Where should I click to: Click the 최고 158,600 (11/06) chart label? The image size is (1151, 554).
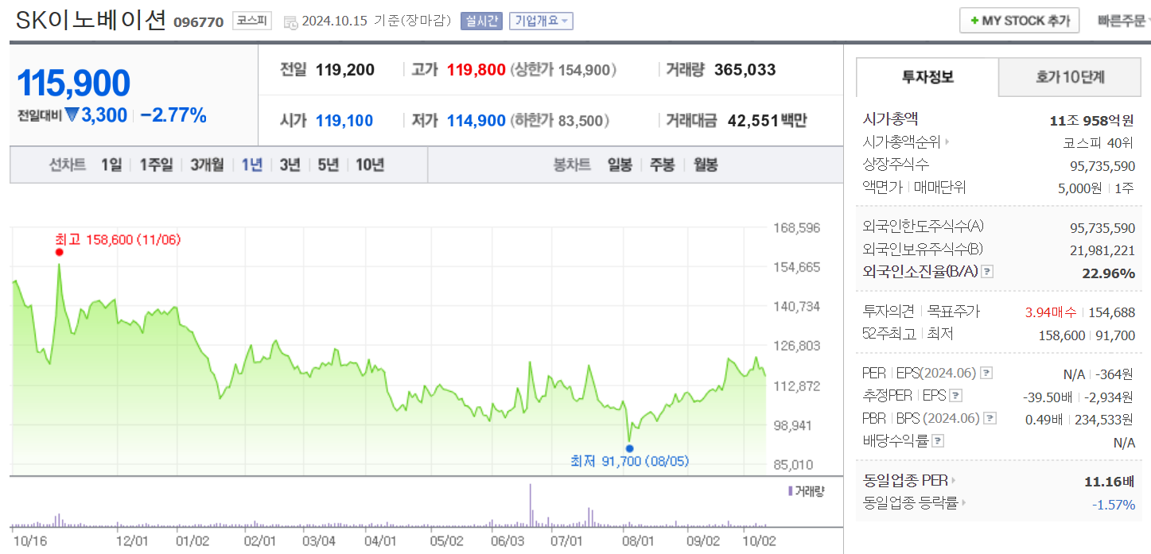[x=118, y=239]
